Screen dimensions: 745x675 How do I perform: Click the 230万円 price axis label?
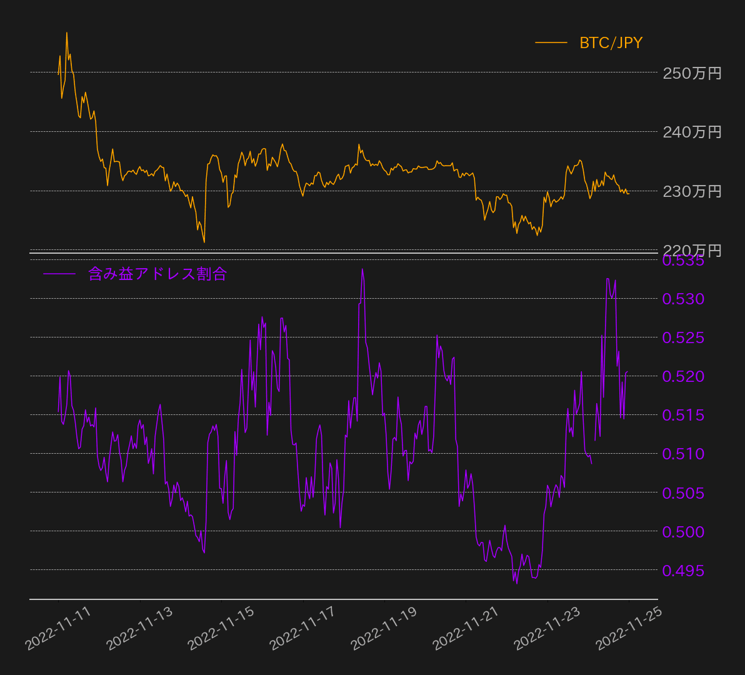click(x=692, y=191)
